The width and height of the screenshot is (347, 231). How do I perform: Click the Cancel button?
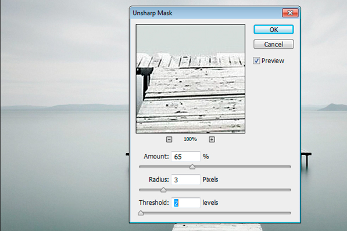(x=274, y=44)
